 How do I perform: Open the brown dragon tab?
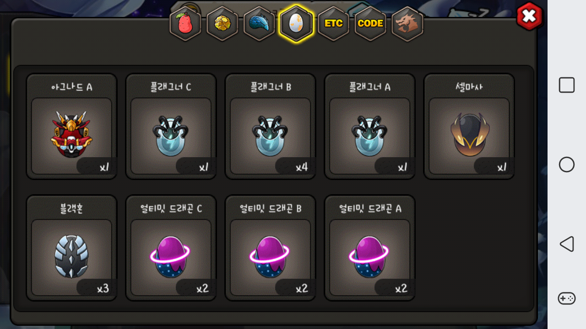[x=407, y=24]
